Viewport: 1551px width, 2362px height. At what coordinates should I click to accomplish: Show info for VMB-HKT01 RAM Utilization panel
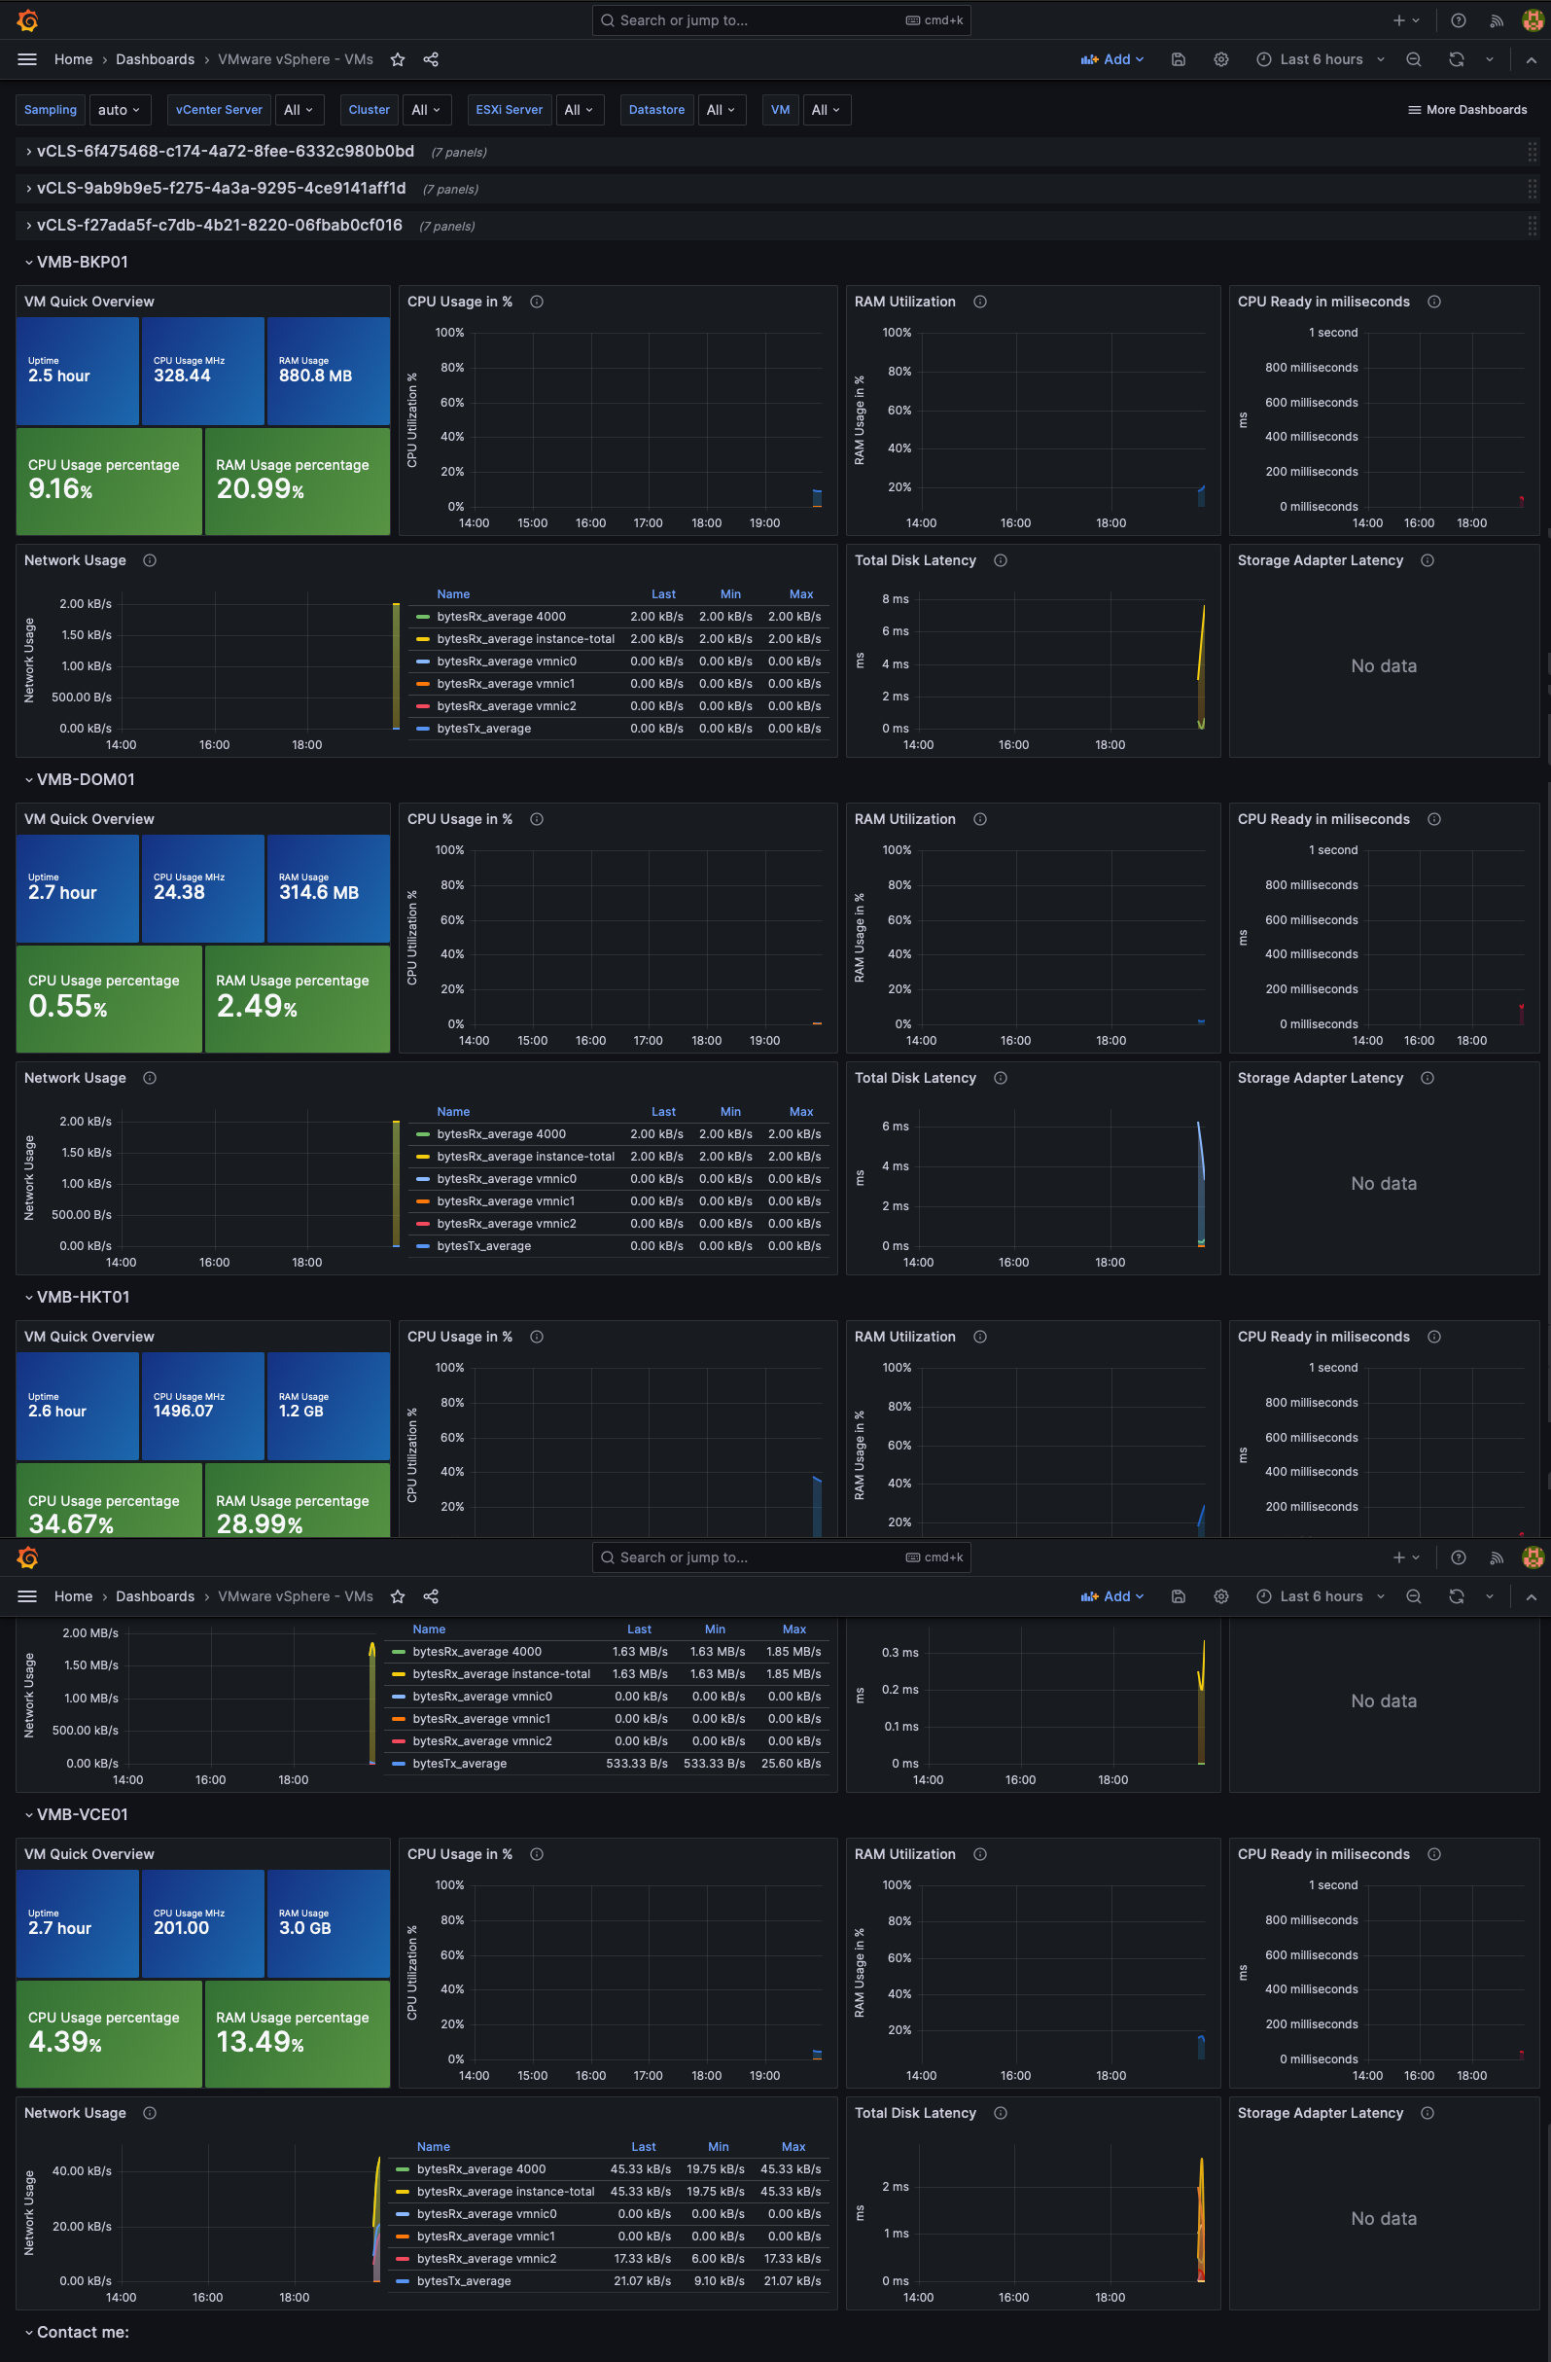980,1337
